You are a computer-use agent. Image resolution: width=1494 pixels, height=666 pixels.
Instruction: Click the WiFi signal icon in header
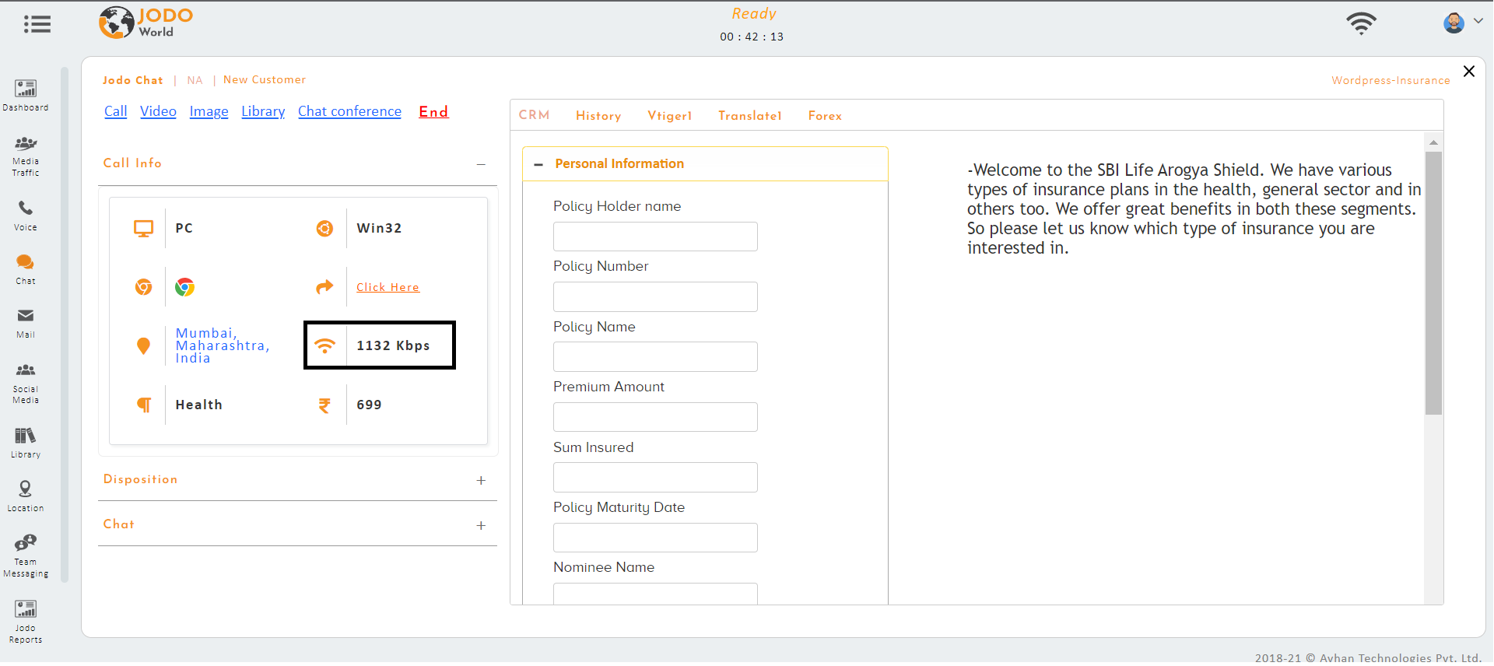click(x=1362, y=23)
